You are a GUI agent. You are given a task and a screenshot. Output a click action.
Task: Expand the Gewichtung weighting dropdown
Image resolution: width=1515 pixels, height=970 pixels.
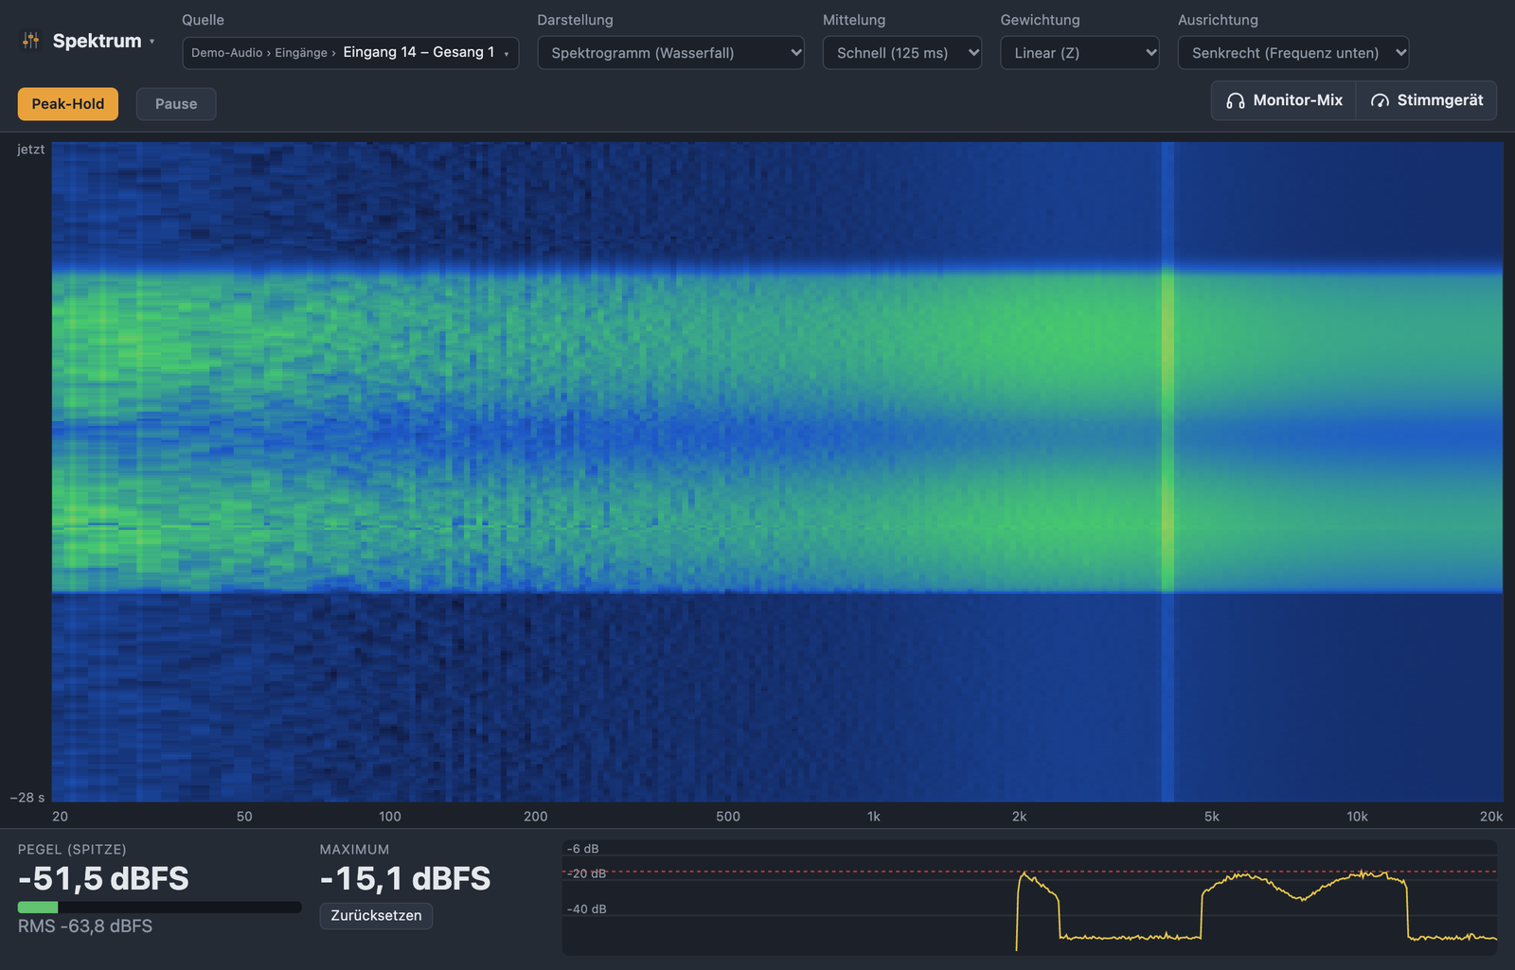(x=1079, y=53)
